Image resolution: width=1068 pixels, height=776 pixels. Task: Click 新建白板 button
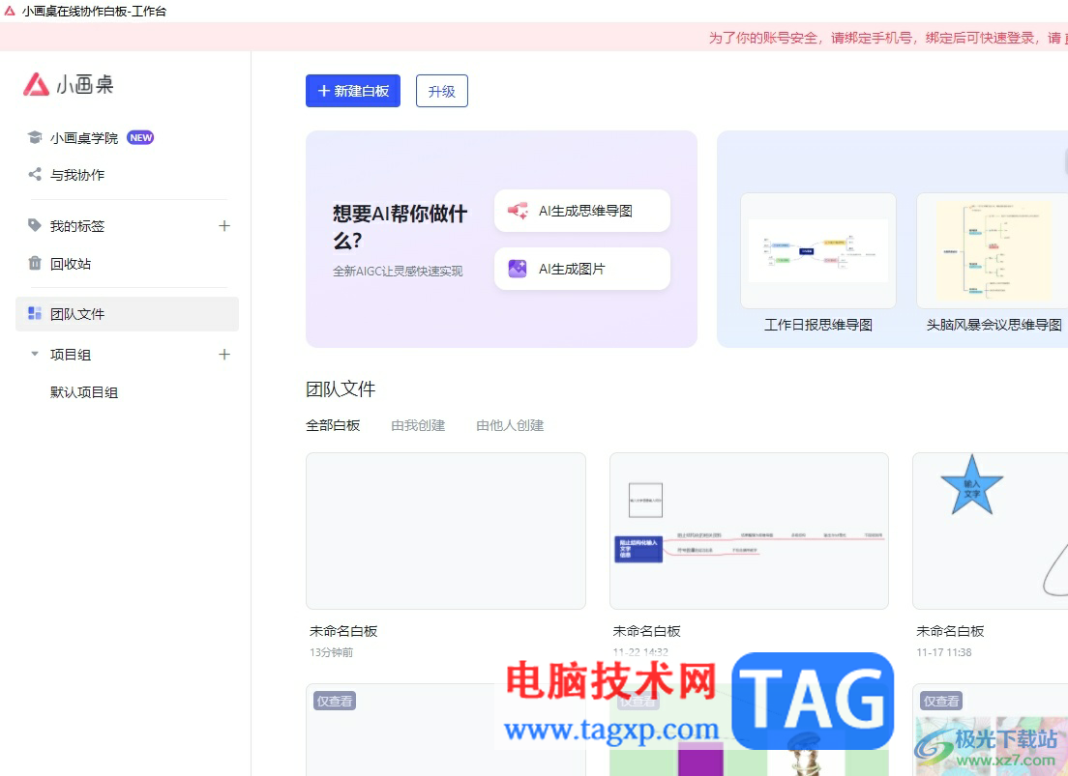[x=353, y=91]
